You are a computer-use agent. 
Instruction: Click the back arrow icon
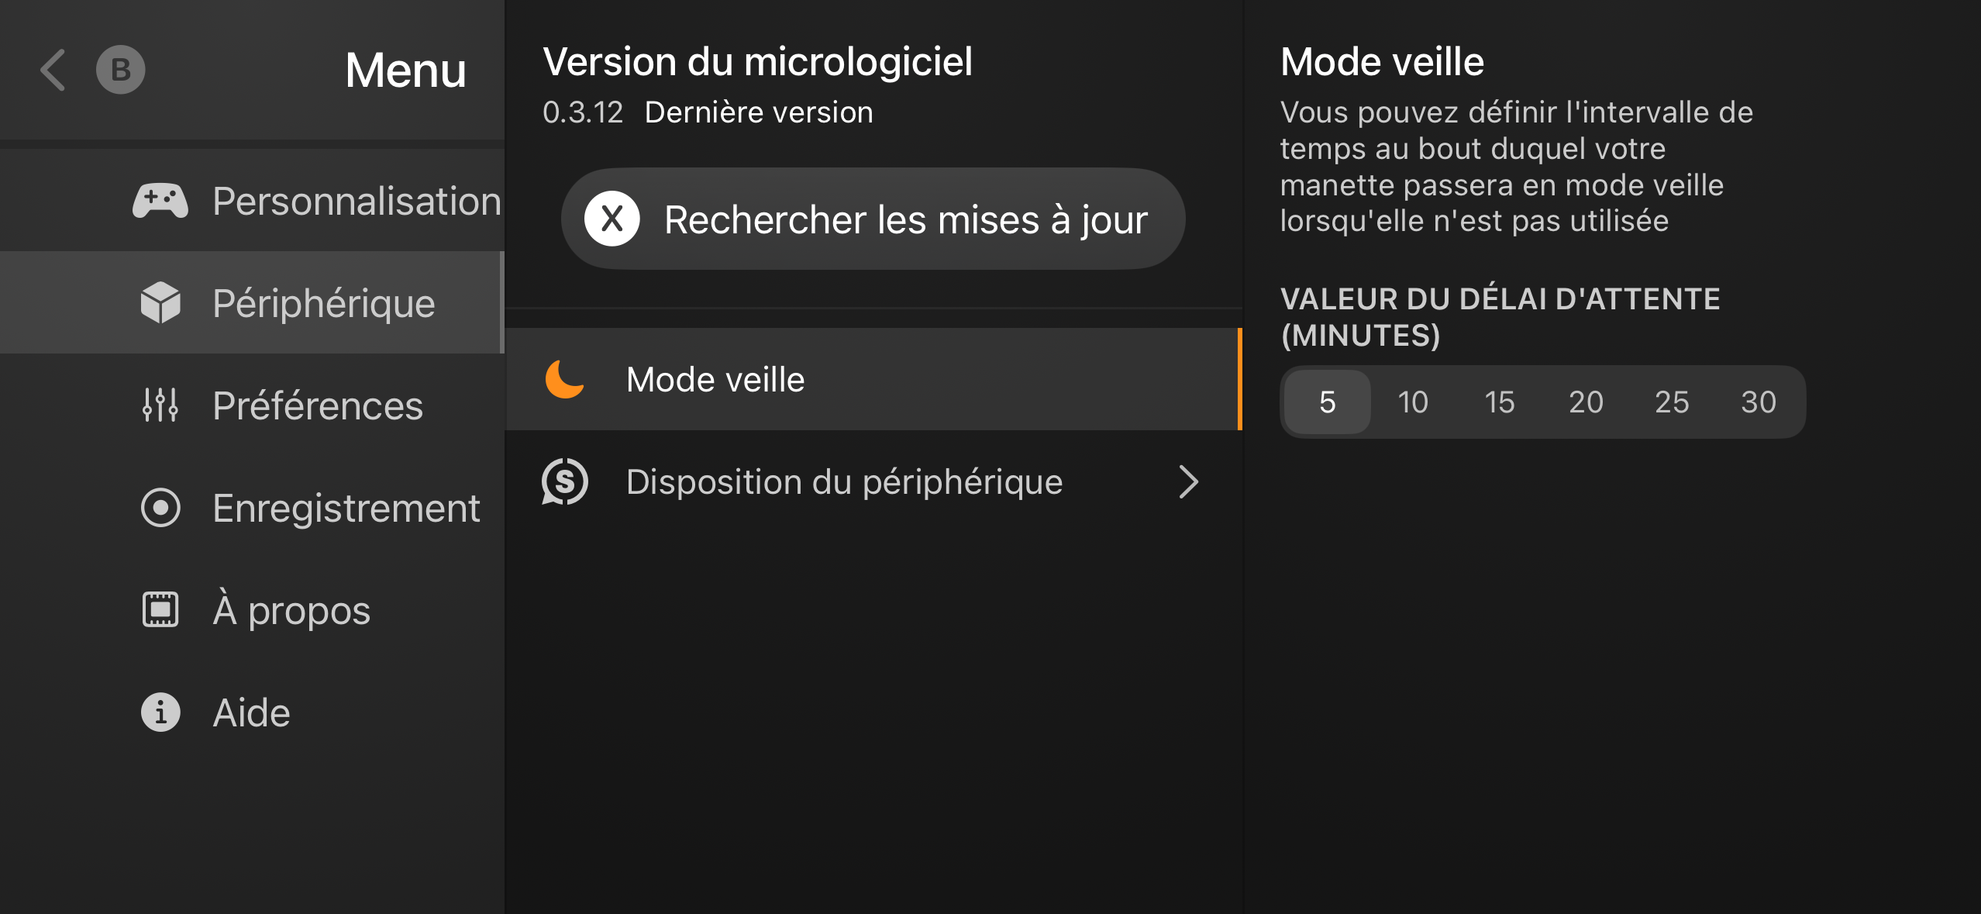pos(53,71)
